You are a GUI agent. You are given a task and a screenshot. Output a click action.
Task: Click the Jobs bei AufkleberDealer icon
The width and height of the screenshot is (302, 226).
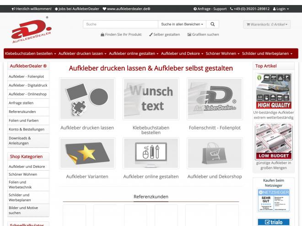pyautogui.click(x=56, y=9)
